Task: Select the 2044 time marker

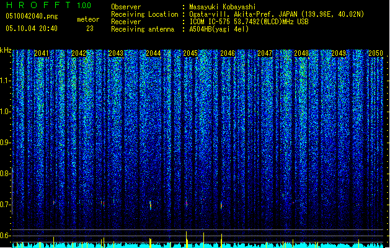Action: (x=153, y=53)
